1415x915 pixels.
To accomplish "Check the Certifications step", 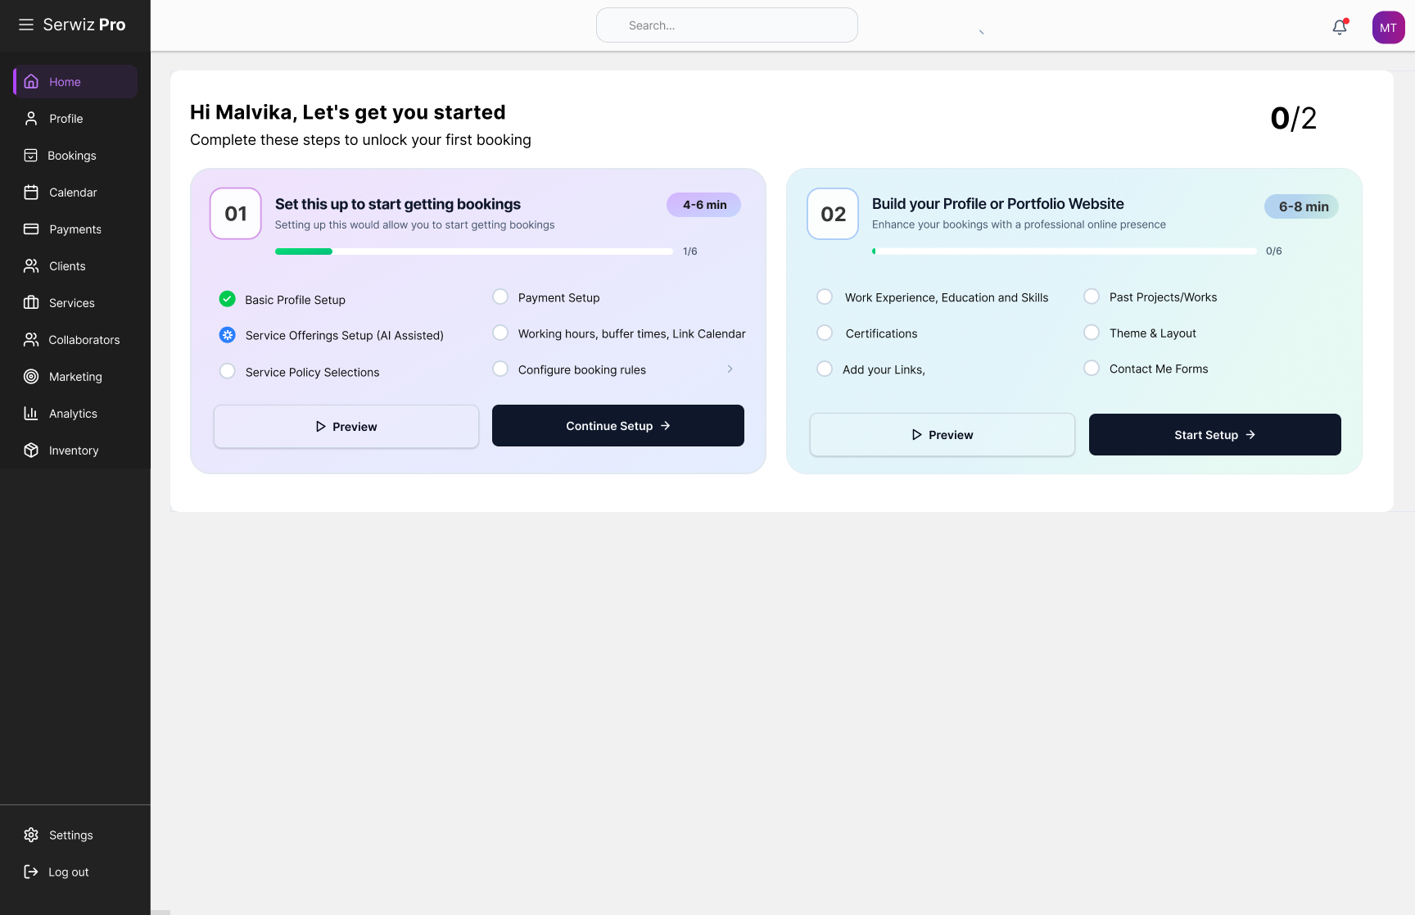I will pyautogui.click(x=825, y=333).
